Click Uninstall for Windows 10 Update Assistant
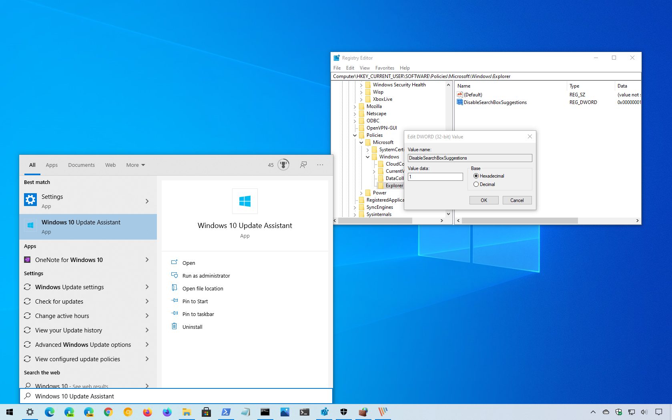This screenshot has width=672, height=420. click(192, 327)
